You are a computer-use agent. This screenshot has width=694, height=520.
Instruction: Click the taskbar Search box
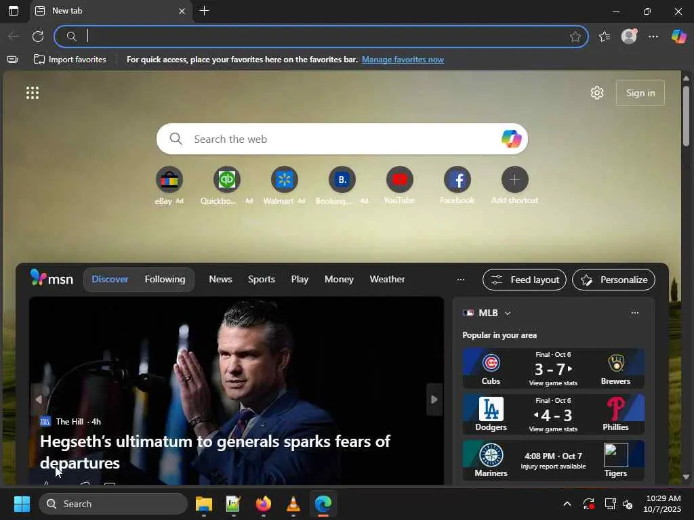(x=113, y=504)
